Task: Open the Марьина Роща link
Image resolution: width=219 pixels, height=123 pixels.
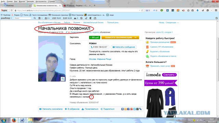Action: (104, 59)
